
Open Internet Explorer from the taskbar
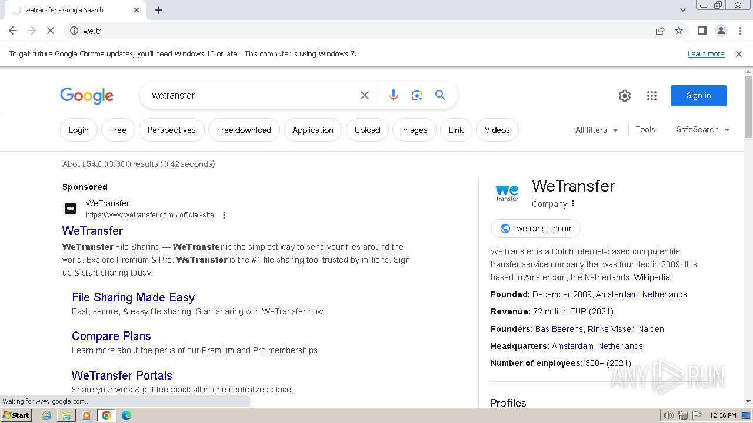point(47,415)
